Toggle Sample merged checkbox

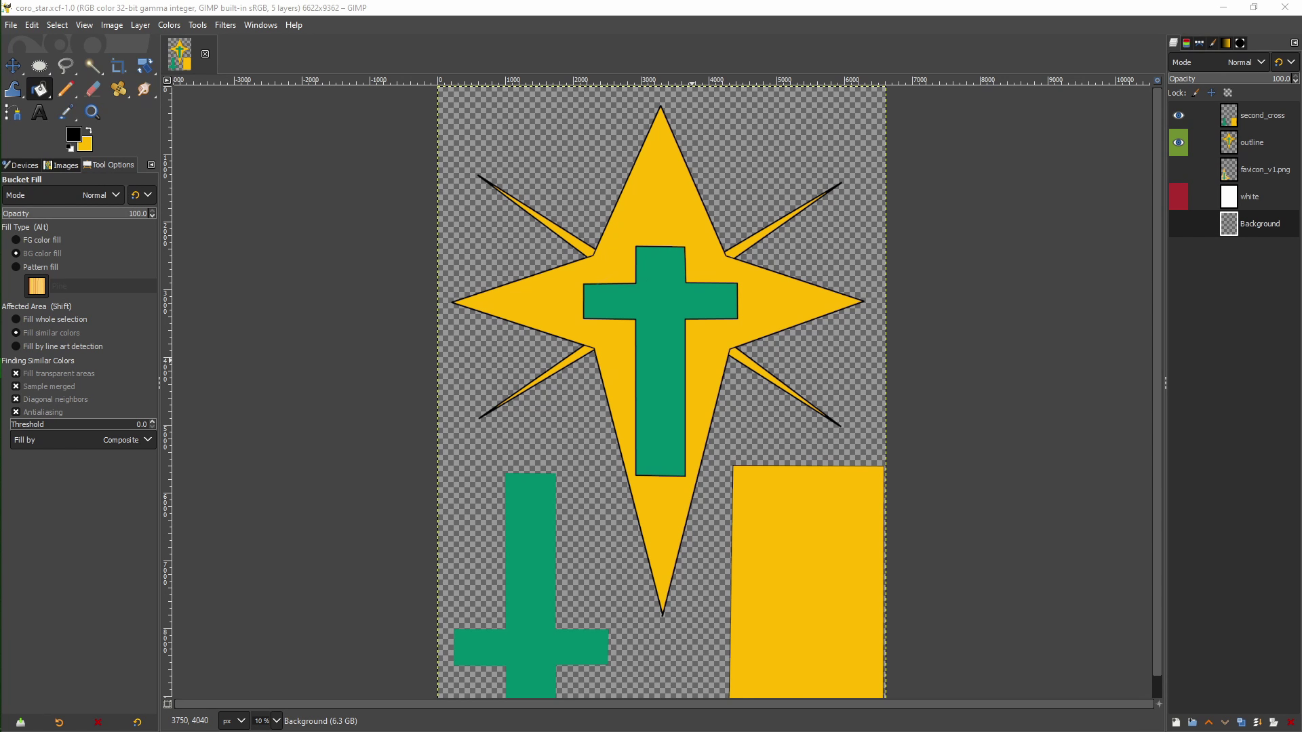(16, 386)
